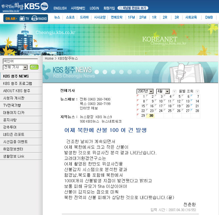The image size is (219, 215).
Task: Open KBS 청주 NEWS sidebar item
Action: (21, 76)
